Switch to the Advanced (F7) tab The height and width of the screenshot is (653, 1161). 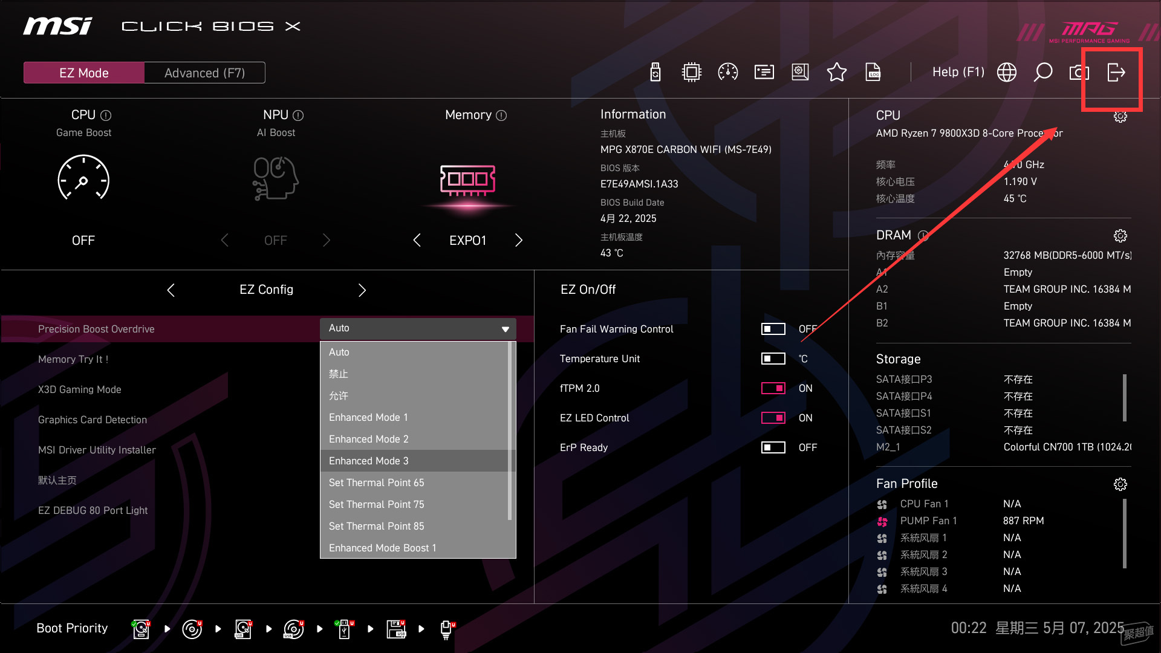click(x=204, y=73)
